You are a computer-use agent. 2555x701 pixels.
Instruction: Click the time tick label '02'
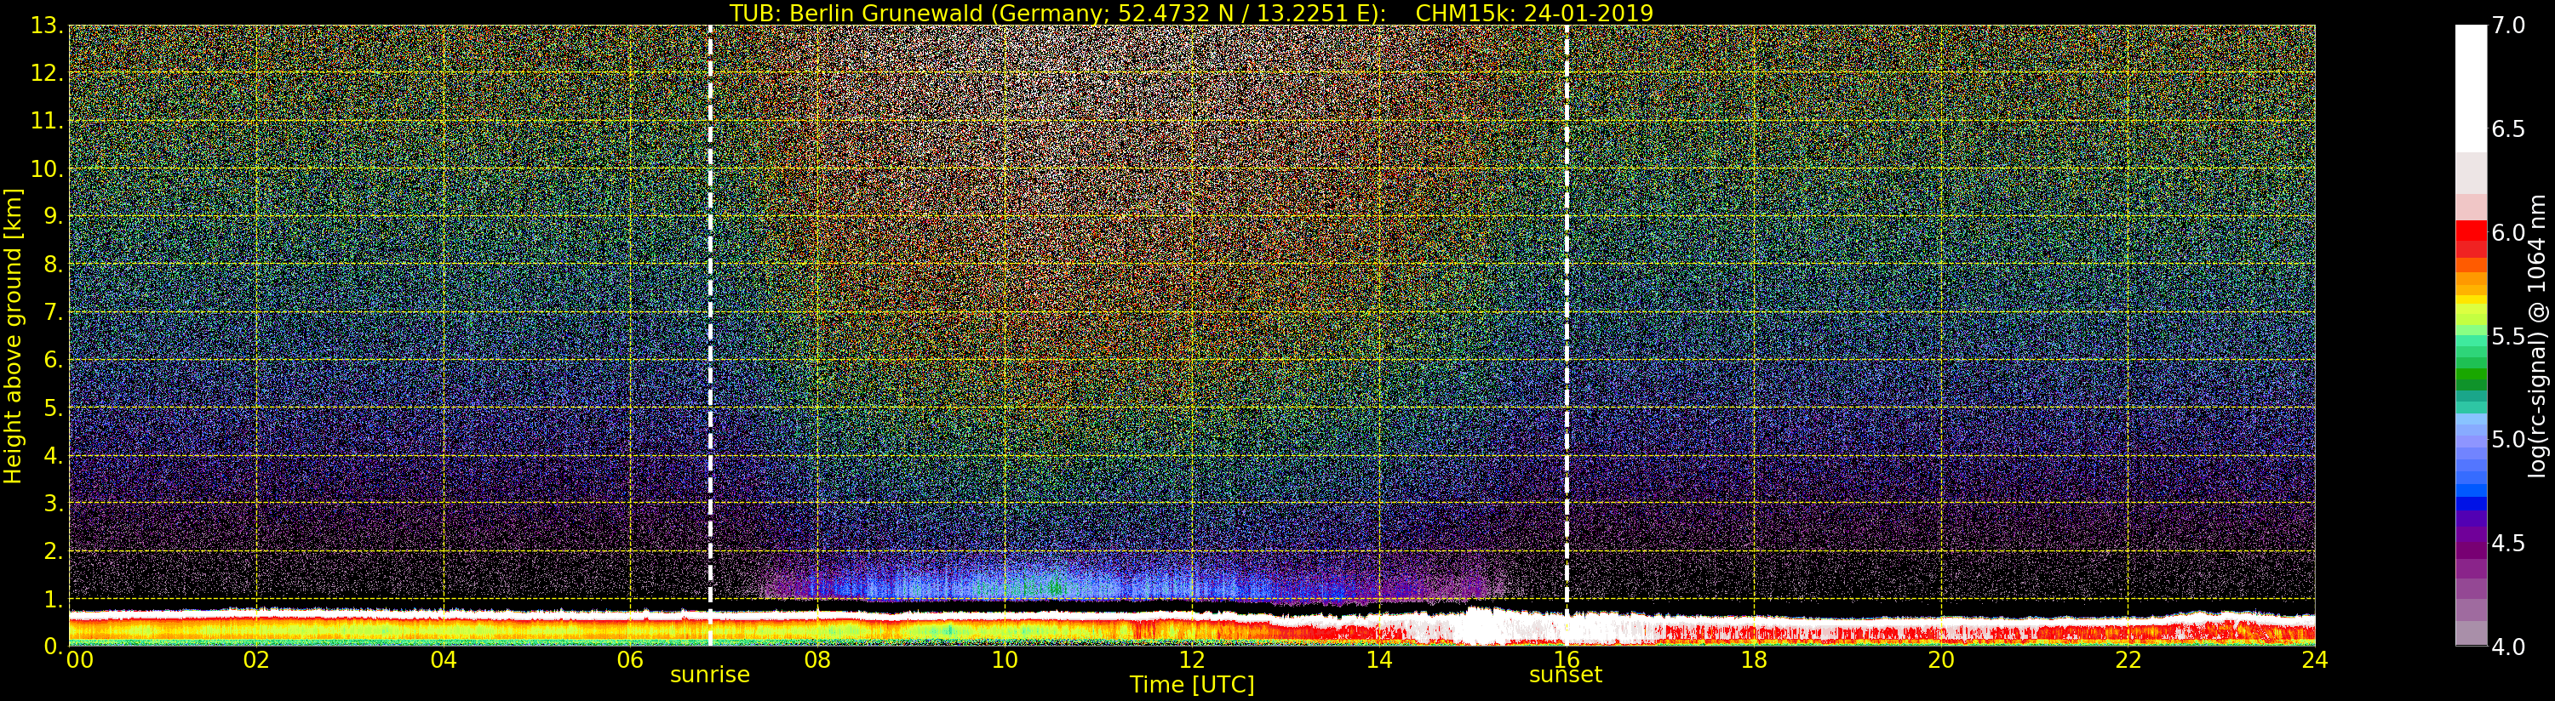[257, 659]
